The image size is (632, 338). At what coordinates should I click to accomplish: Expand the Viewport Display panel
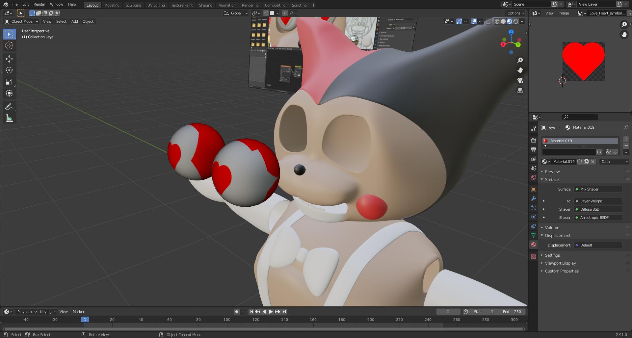pyautogui.click(x=560, y=263)
